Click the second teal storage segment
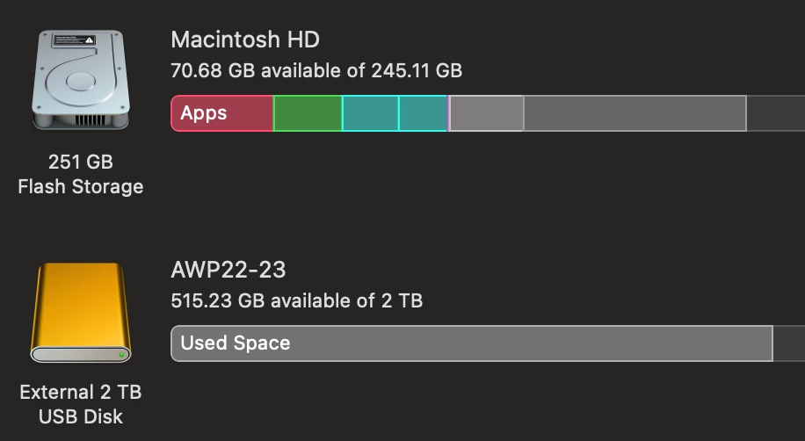The image size is (805, 441). click(423, 113)
